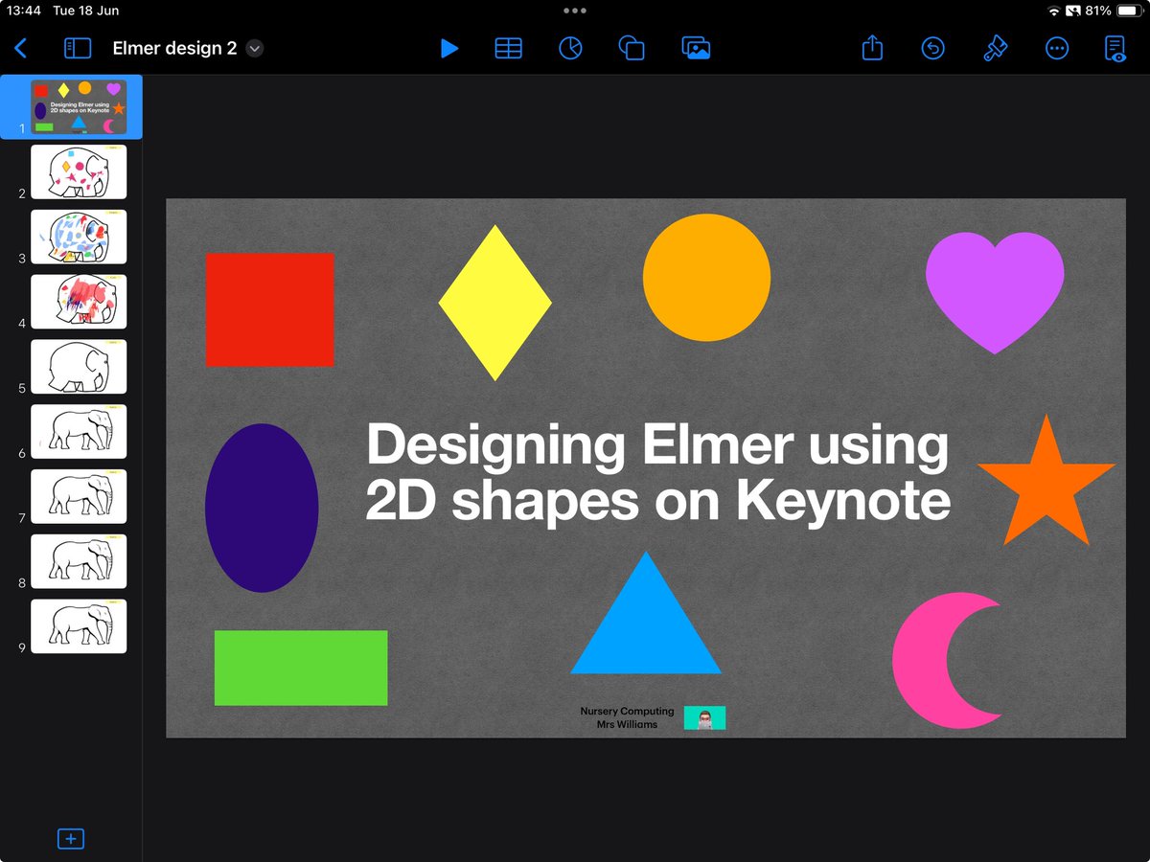
Task: Select the red square shape
Action: click(270, 309)
